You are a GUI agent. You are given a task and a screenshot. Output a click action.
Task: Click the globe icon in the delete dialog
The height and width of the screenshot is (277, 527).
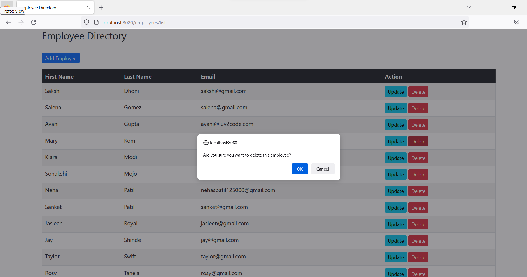[x=206, y=143]
